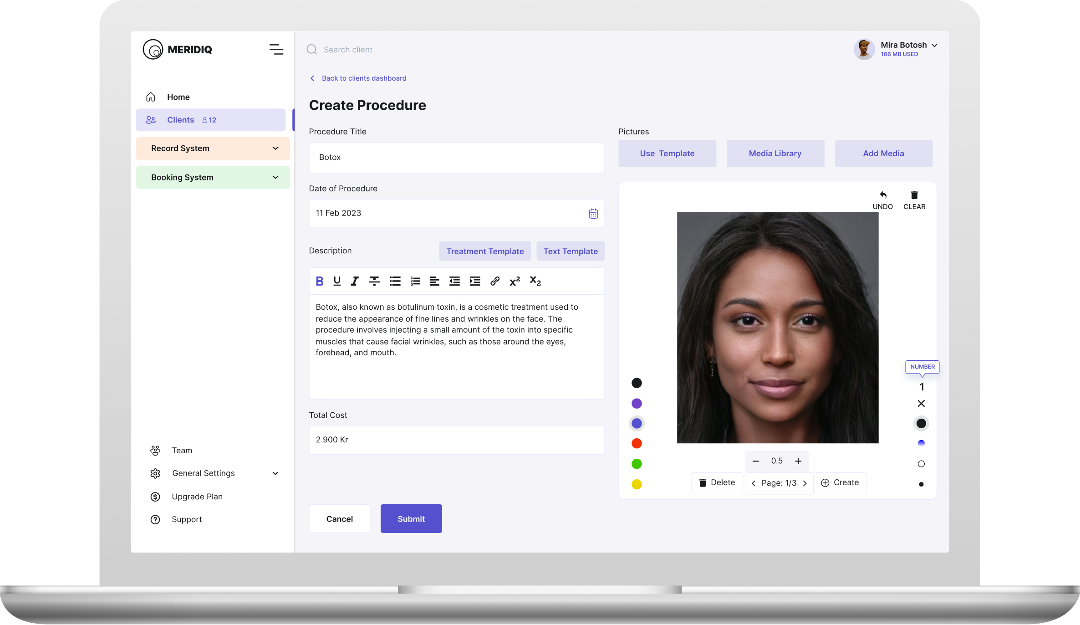Click the Clear button on the image canvas
This screenshot has width=1080, height=625.
(x=913, y=200)
